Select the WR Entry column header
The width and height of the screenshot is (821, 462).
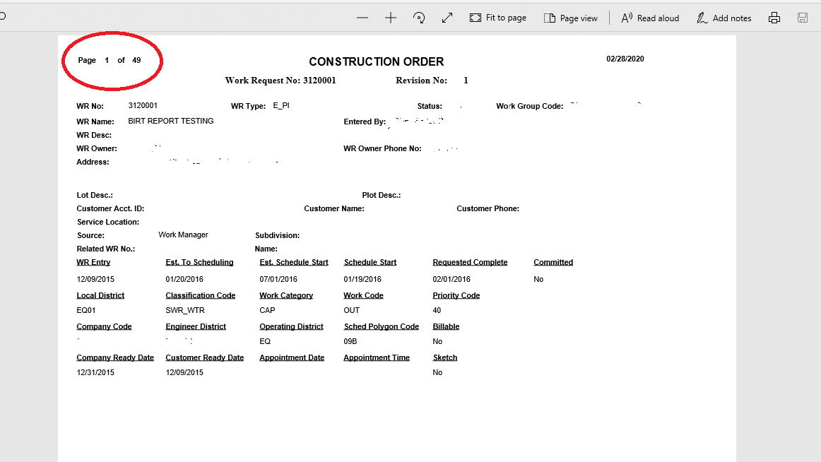(x=94, y=262)
